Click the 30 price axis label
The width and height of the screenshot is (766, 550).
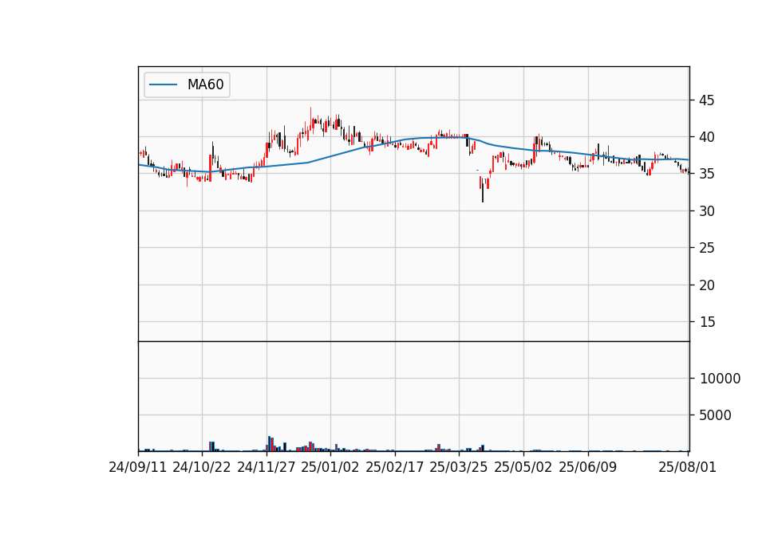point(706,211)
